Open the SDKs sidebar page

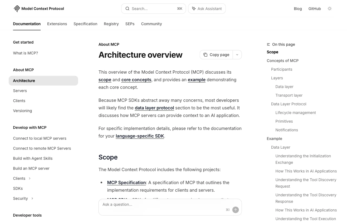18,188
